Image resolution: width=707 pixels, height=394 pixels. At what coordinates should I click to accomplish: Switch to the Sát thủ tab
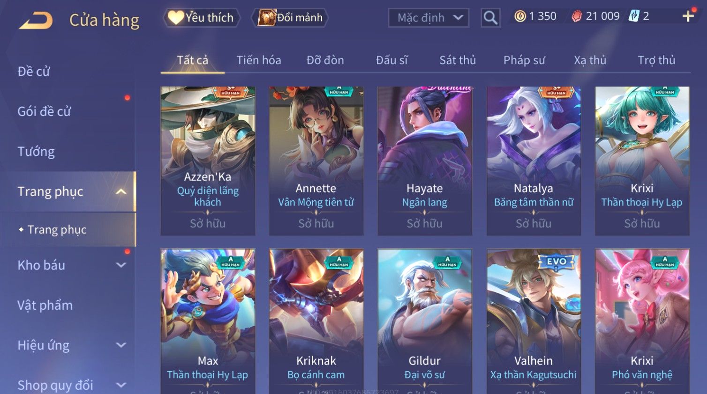[x=458, y=60]
